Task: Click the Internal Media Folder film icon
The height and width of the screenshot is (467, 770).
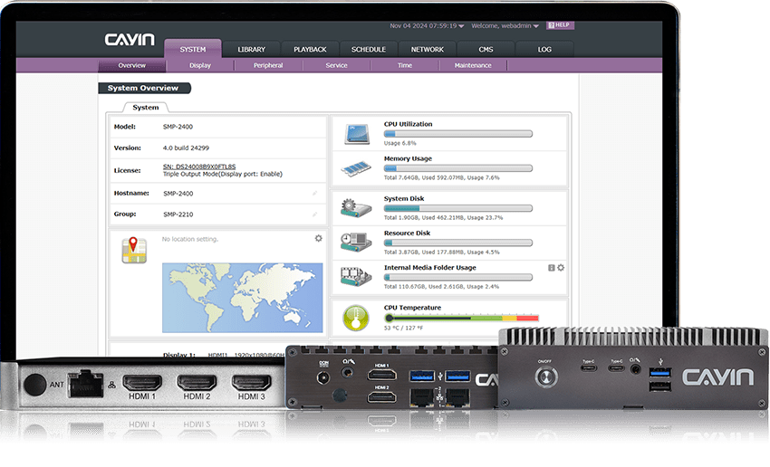Action: click(x=356, y=276)
